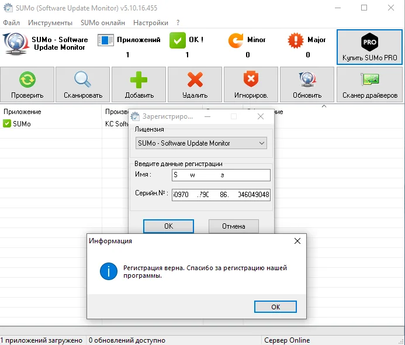Click the SUMo globe logo icon
The width and height of the screenshot is (405, 345).
(x=16, y=43)
